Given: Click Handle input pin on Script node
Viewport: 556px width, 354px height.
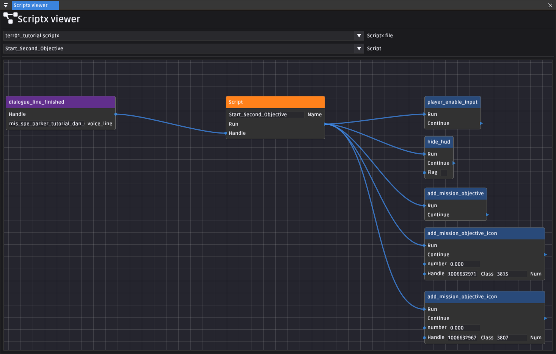Looking at the screenshot, I should [226, 133].
